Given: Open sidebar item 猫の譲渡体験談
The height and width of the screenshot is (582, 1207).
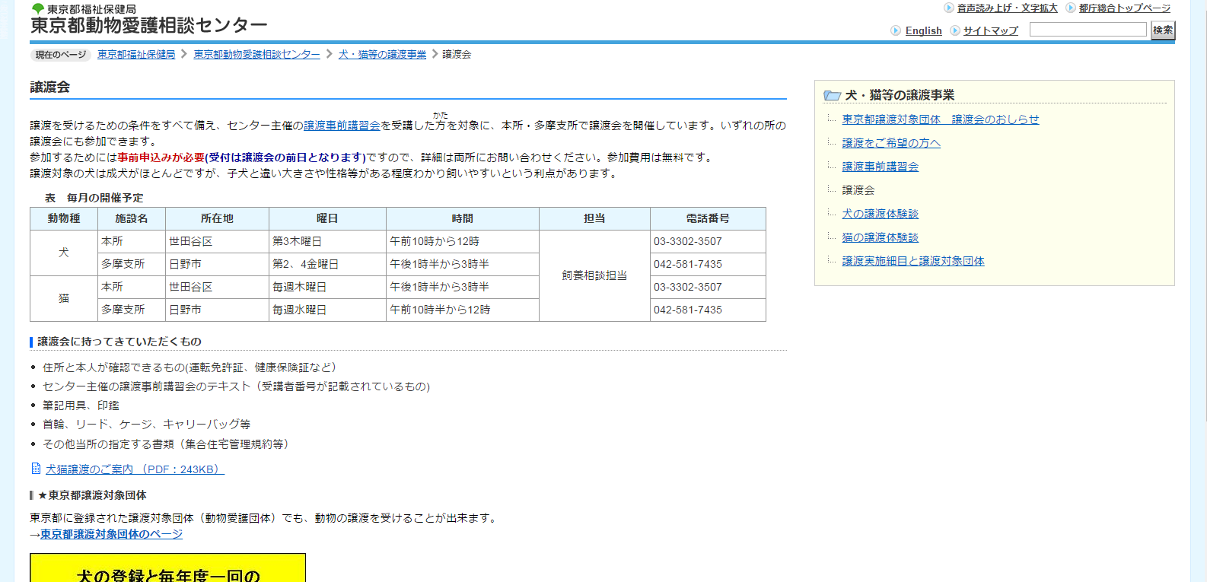Looking at the screenshot, I should 880,237.
